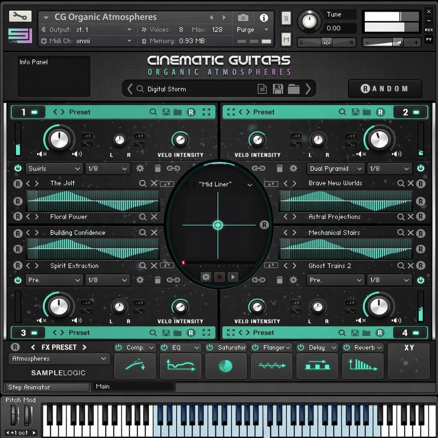Adjust the Tune knob

point(310,21)
